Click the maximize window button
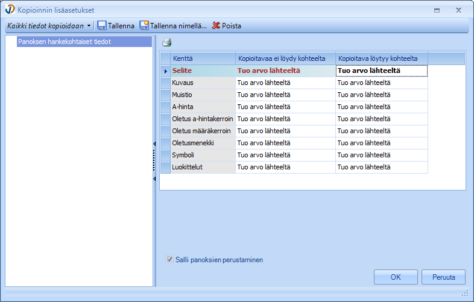This screenshot has height=302, width=474. click(x=437, y=10)
